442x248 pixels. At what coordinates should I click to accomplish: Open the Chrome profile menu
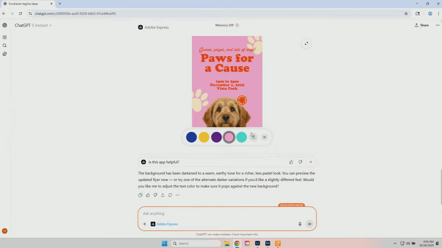point(430,13)
